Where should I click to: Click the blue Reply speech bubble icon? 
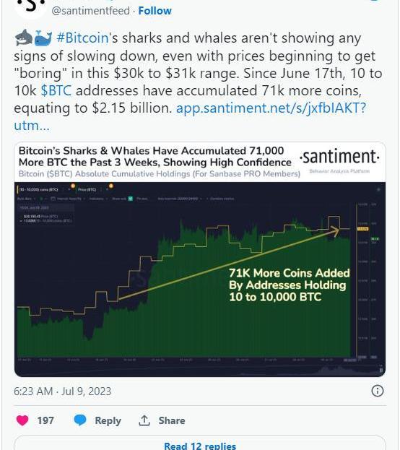pos(80,420)
